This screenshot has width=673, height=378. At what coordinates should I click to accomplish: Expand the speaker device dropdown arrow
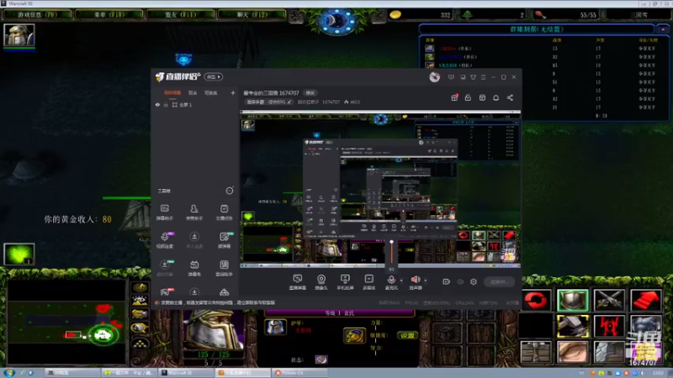click(x=426, y=281)
